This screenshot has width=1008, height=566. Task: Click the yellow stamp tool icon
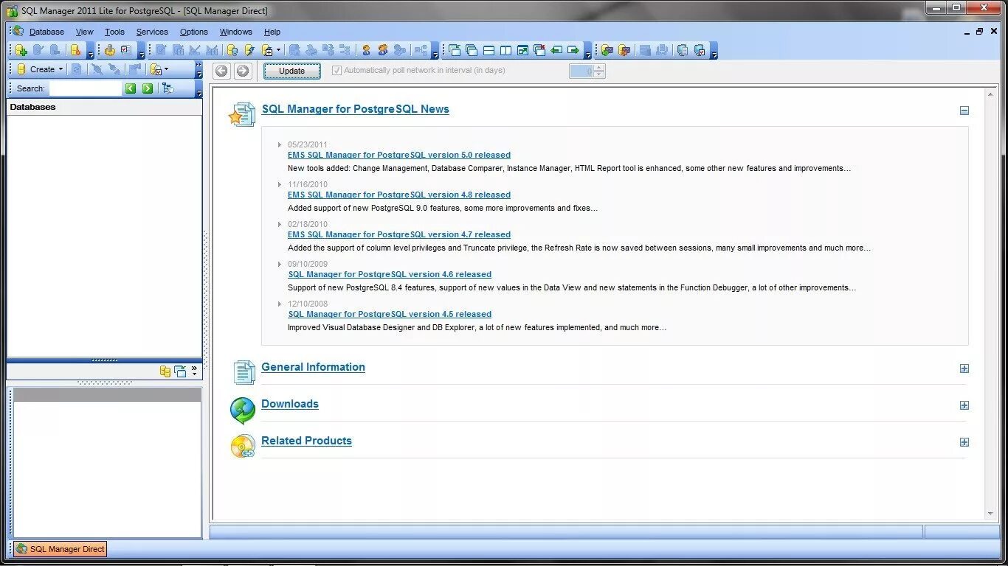coord(109,50)
